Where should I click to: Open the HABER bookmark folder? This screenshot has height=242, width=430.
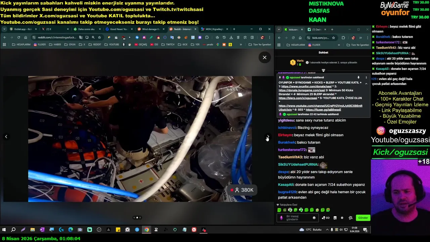55,44
